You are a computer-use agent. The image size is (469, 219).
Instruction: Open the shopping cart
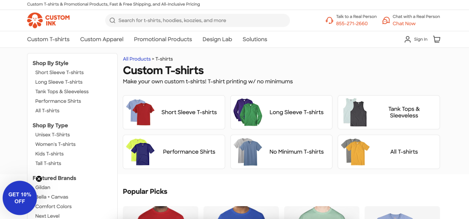436,39
